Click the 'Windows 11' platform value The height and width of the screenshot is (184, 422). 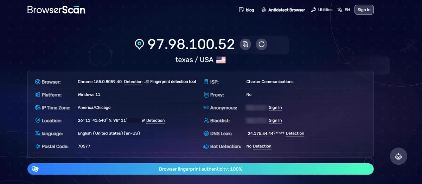[x=89, y=95]
